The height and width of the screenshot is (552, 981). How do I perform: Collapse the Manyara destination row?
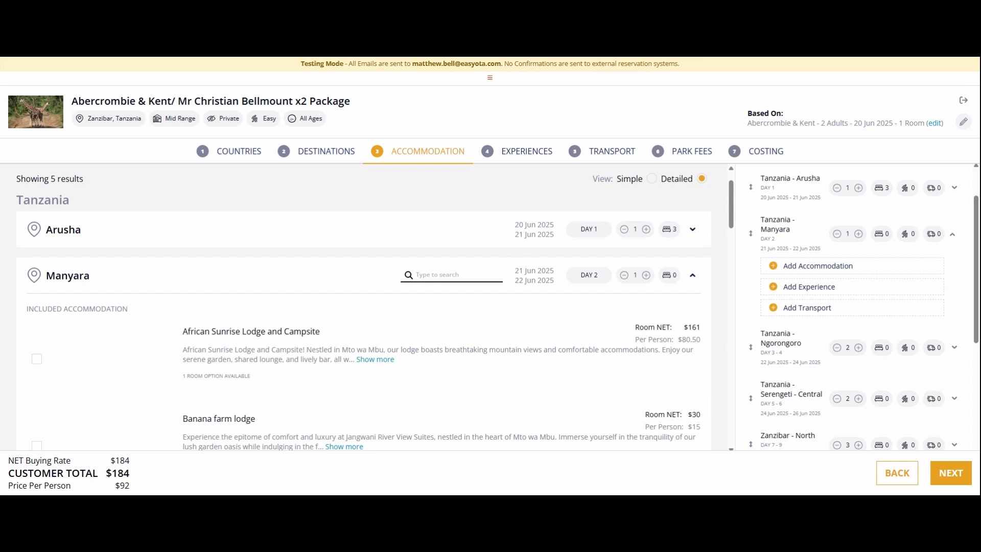click(693, 275)
